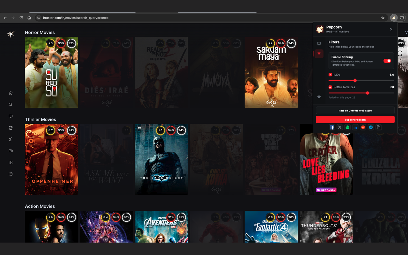The height and width of the screenshot is (255, 408).
Task: Click the Popcorn extension toolbar icon
Action: pyautogui.click(x=394, y=18)
